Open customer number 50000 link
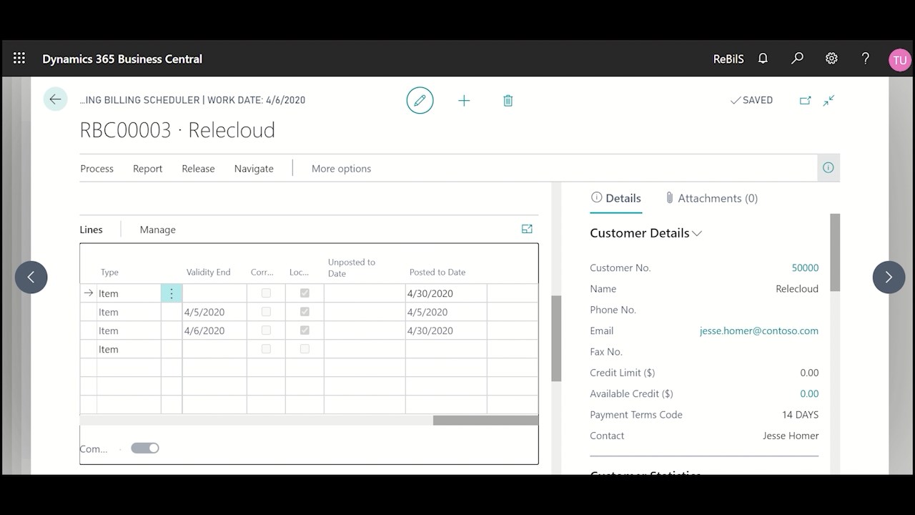915x515 pixels. tap(805, 268)
